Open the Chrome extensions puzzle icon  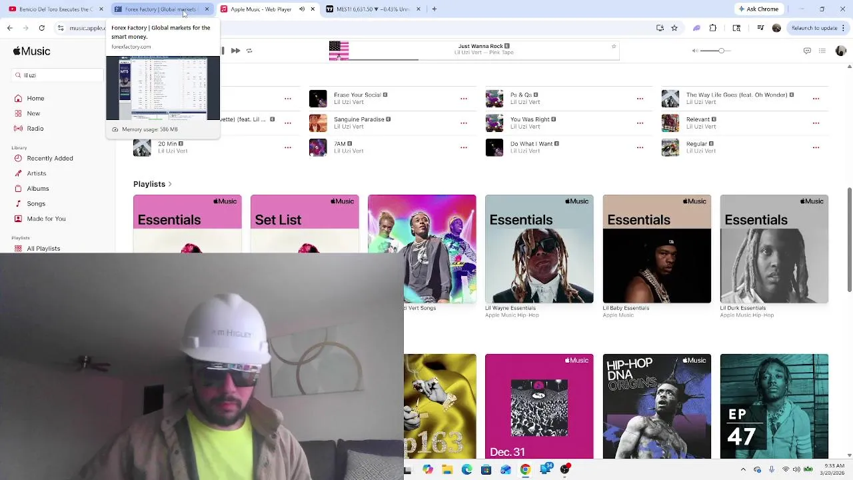pyautogui.click(x=713, y=28)
